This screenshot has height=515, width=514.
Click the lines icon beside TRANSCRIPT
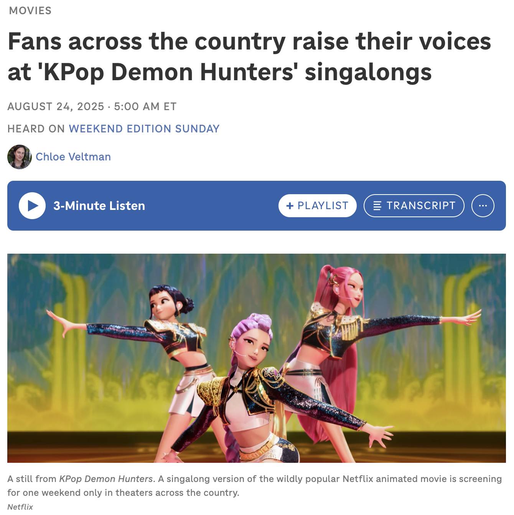click(x=377, y=206)
